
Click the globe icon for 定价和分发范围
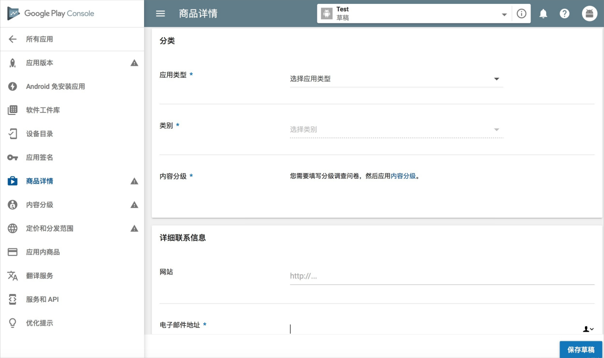point(13,228)
